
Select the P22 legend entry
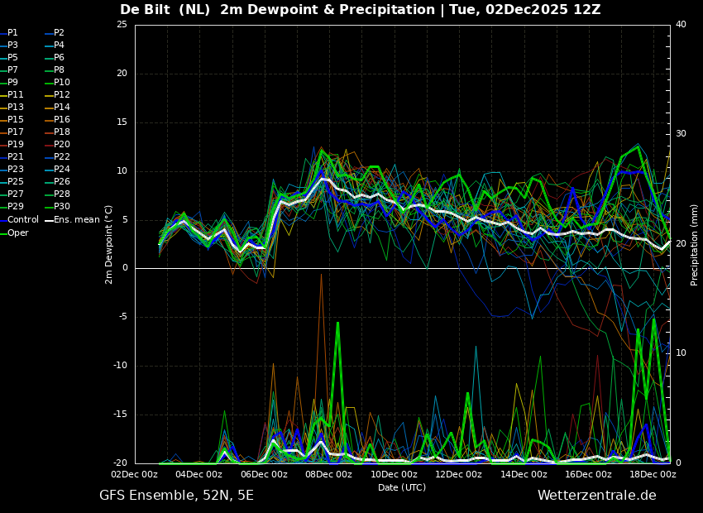coord(61,157)
